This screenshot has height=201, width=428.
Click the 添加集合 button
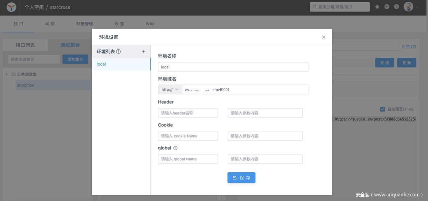75,59
